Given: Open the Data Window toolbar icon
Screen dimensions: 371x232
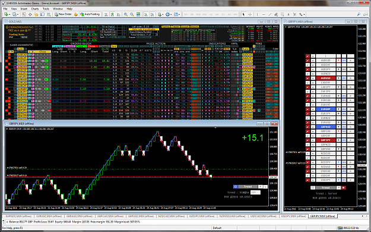Looking at the screenshot, I should click(30, 14).
